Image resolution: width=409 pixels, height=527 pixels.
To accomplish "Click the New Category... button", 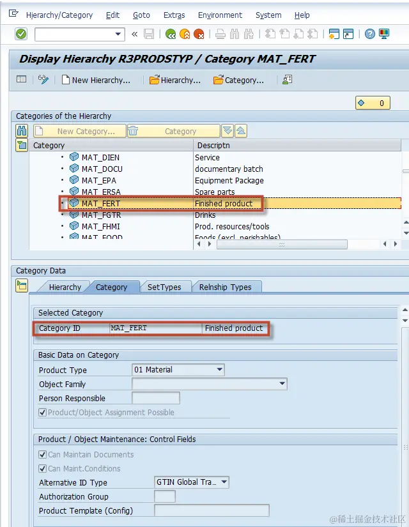I will (80, 131).
